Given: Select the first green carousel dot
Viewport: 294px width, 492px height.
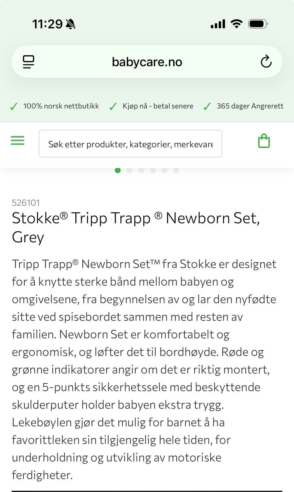Looking at the screenshot, I should pyautogui.click(x=118, y=170).
